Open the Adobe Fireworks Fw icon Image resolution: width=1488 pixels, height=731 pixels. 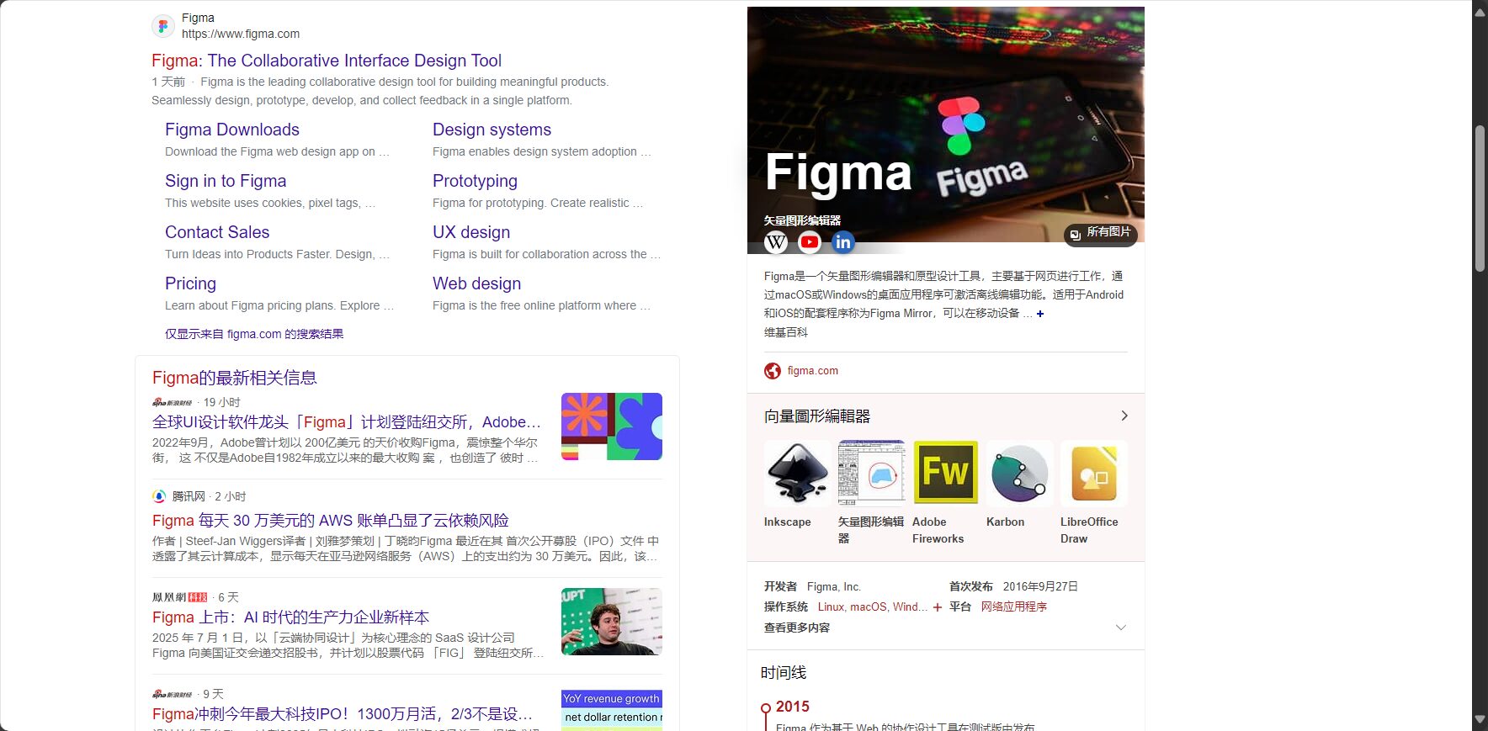click(x=945, y=473)
